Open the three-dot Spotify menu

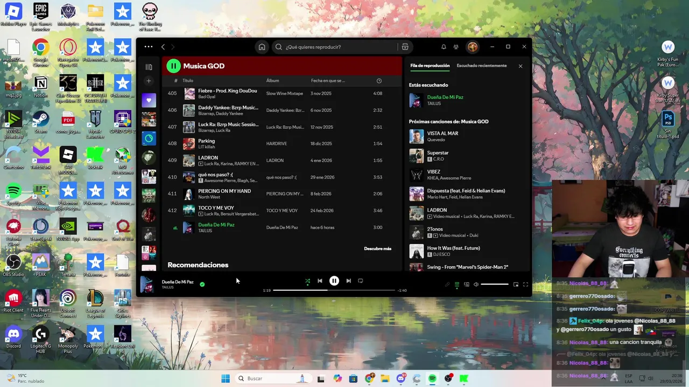(149, 47)
